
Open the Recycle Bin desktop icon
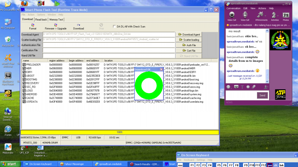8,40
